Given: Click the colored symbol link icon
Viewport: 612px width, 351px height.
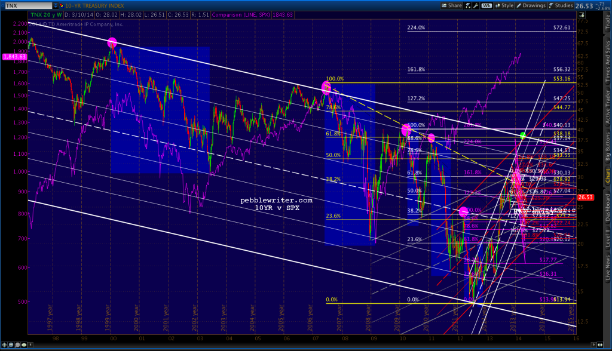Looking at the screenshot, I should point(62,5).
